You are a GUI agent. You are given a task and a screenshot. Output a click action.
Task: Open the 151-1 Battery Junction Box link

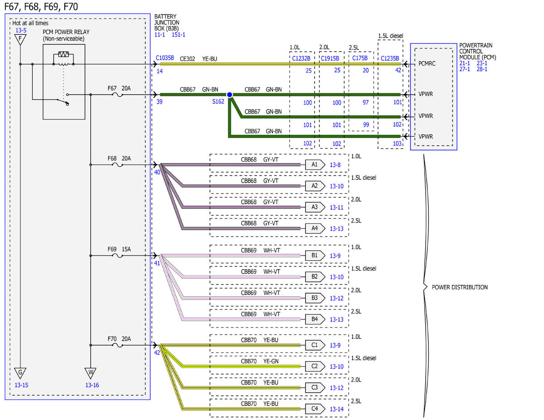[179, 34]
